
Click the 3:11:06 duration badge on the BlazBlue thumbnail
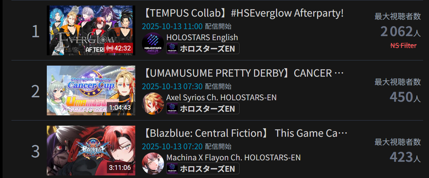[120, 168]
